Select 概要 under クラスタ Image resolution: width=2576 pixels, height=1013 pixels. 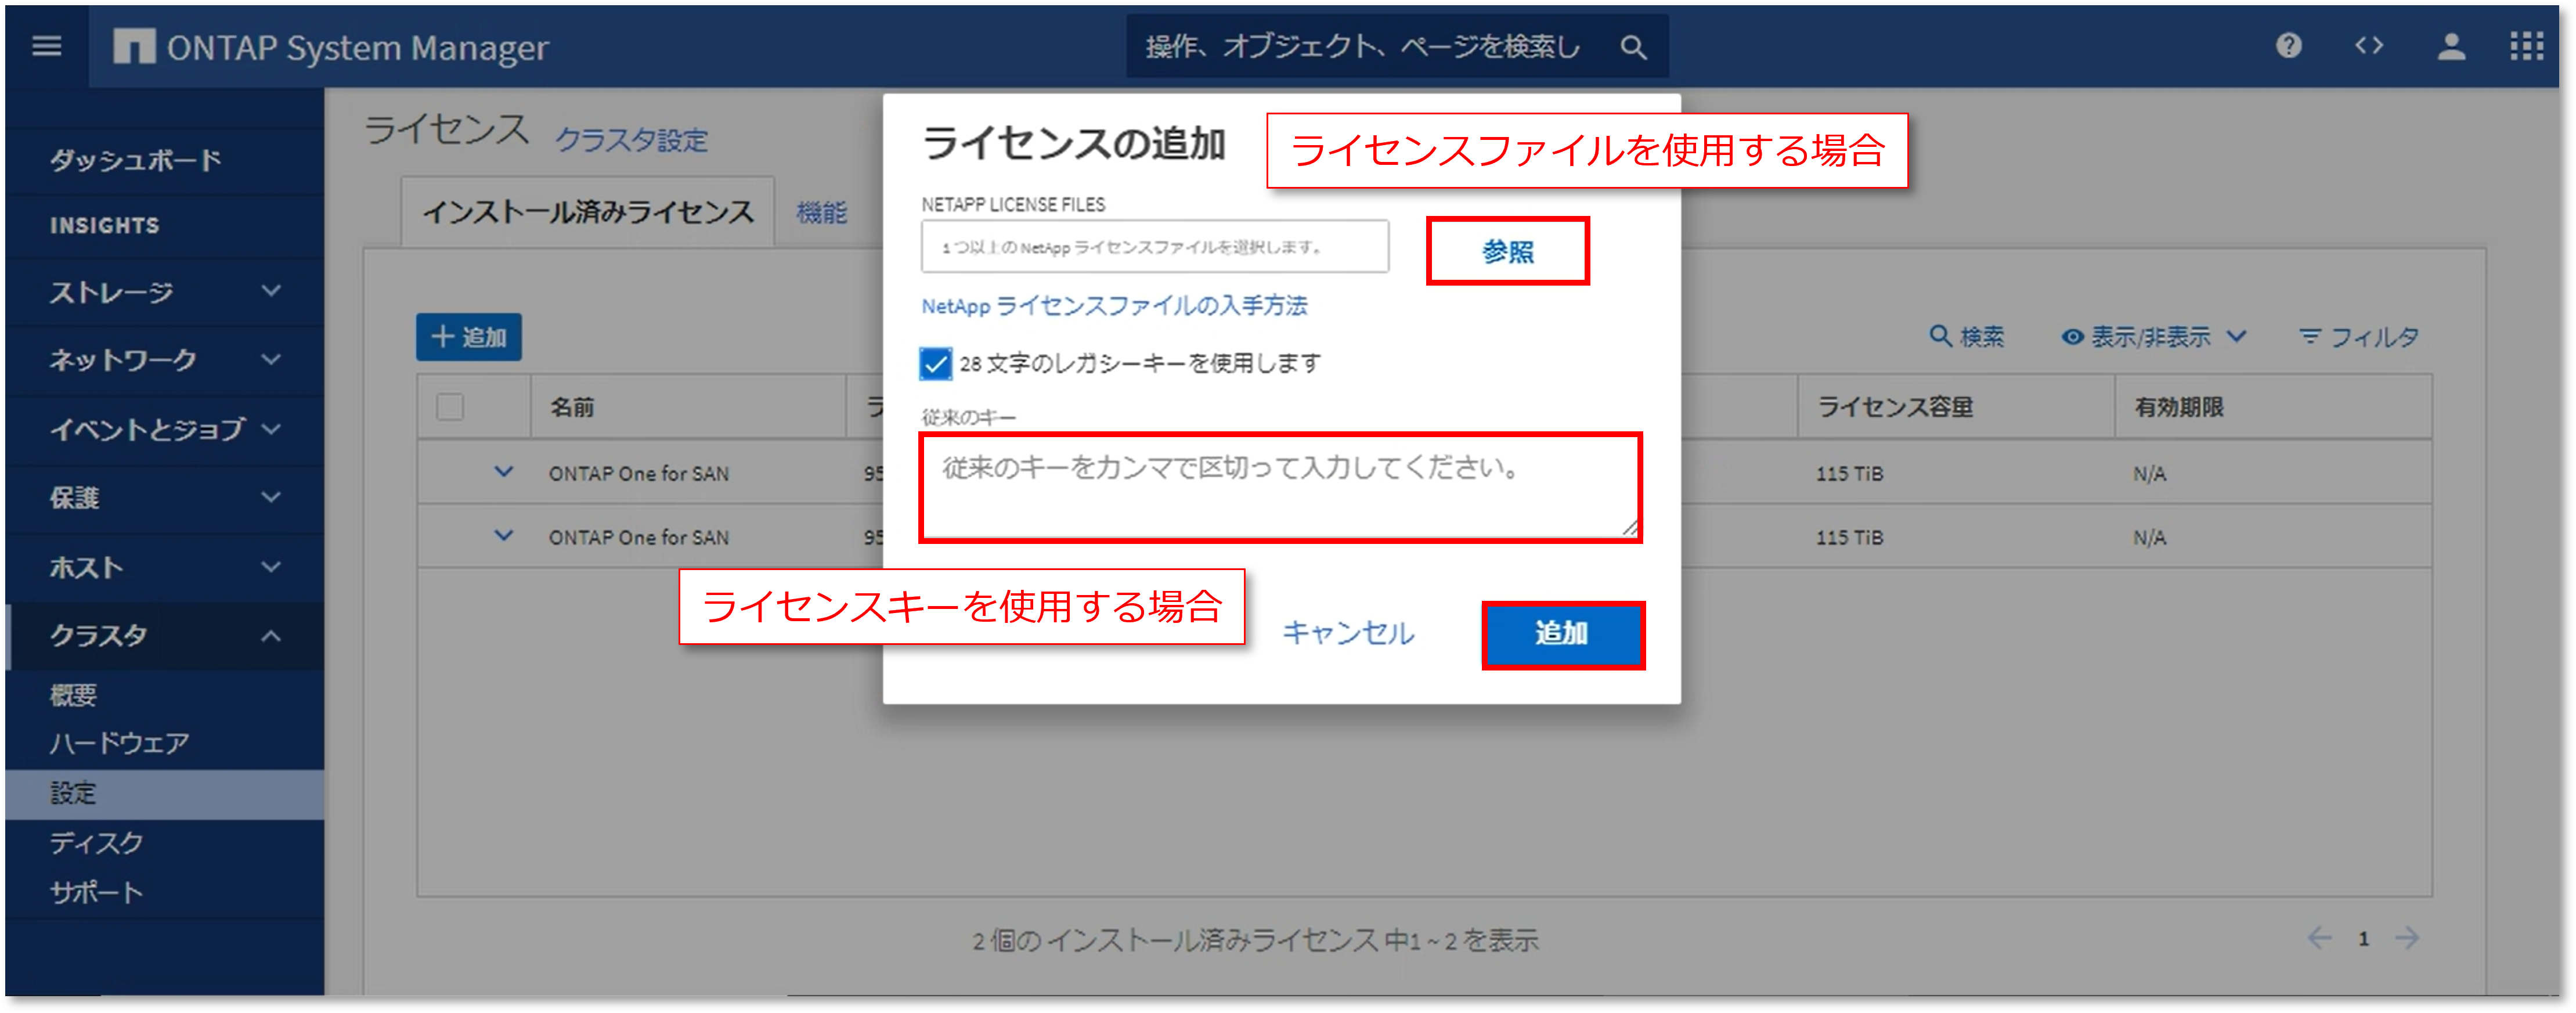74,695
